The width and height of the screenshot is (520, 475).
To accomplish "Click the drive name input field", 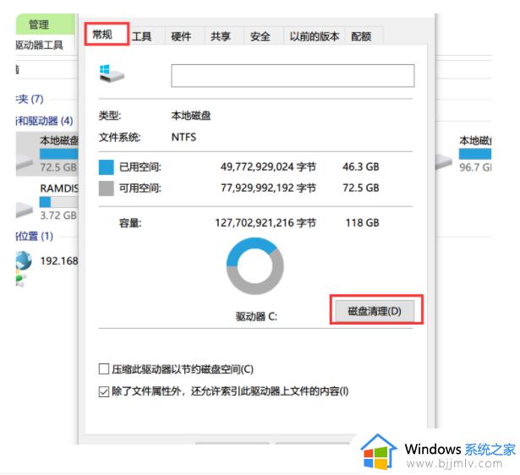I will 293,75.
